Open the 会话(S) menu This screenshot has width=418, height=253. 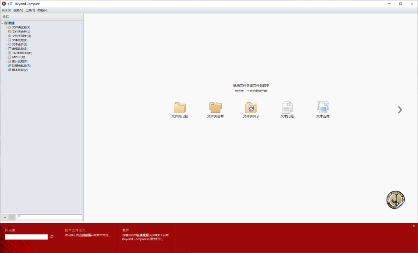coord(7,10)
